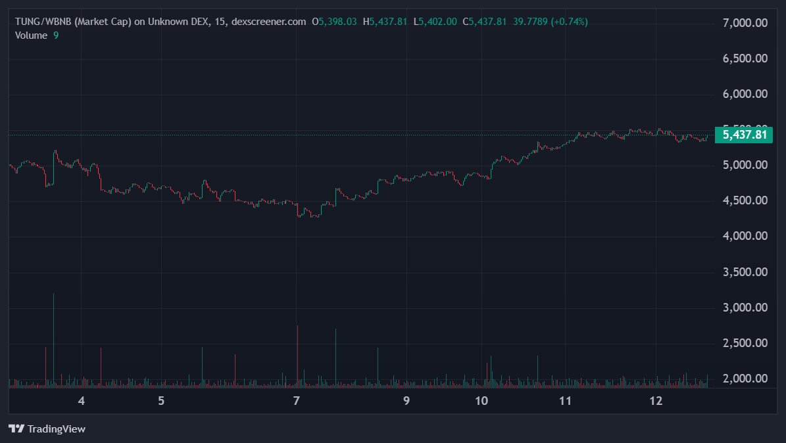
Task: Click the tall red volume bar at date 7
Action: 297,356
